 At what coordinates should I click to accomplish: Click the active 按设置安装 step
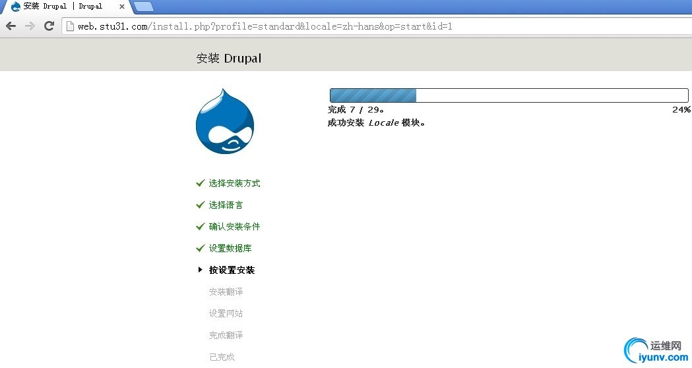coord(232,270)
